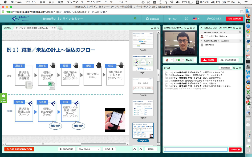The image size is (252, 157).
Task: Open Page19 slide thumbnail
Action: click(x=143, y=108)
